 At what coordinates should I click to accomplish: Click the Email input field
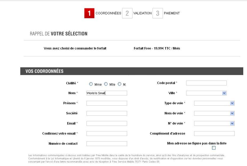[x=107, y=123]
